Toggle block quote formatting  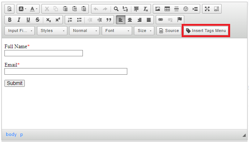pos(109,20)
